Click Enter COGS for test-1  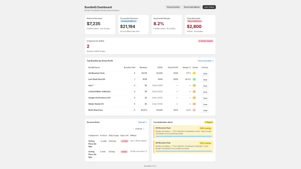coord(157,86)
